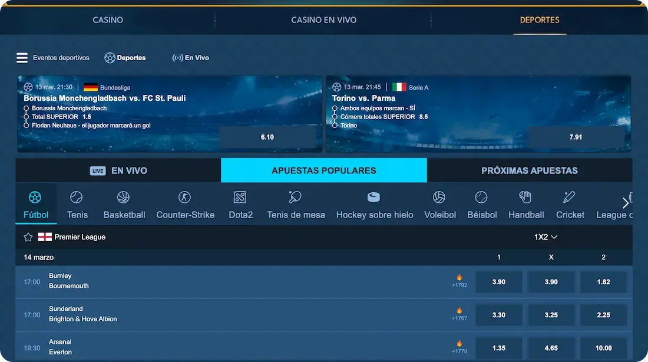Select 1.82 odds for Burnley vs Bournemouth
The image size is (648, 362).
pos(603,281)
